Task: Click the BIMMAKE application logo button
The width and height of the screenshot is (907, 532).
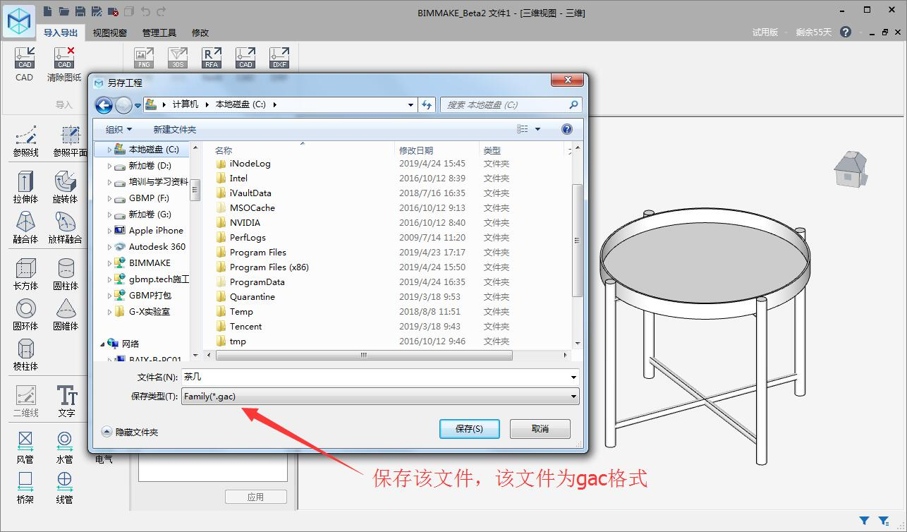Action: point(19,20)
